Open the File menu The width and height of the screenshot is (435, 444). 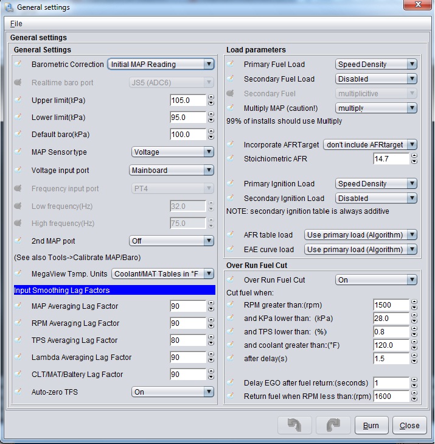(x=16, y=24)
